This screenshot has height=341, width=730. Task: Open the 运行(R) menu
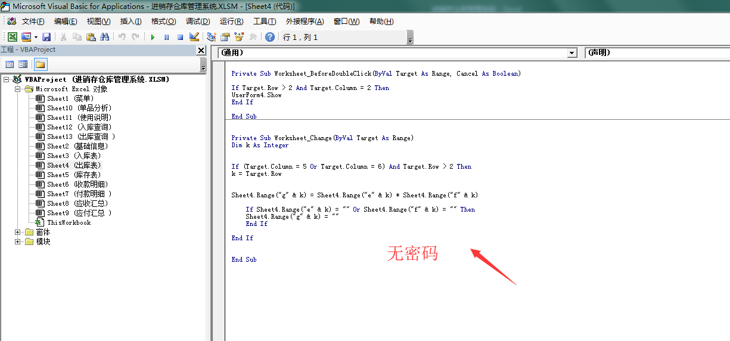[x=231, y=21]
